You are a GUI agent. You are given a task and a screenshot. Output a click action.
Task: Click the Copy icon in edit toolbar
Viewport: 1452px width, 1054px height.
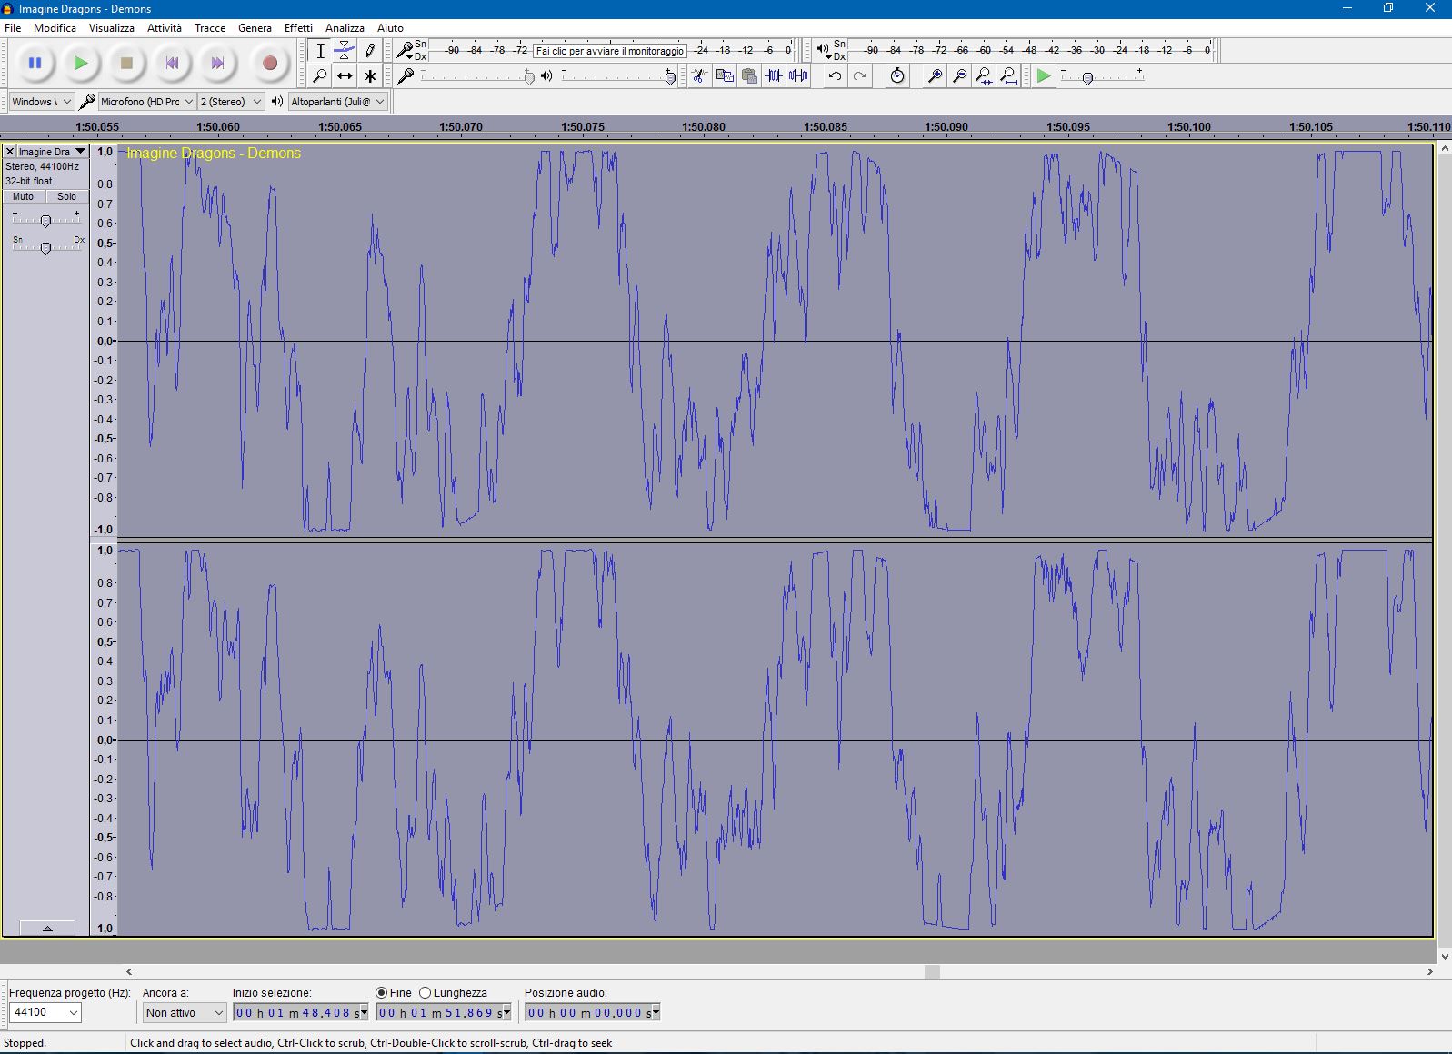(x=725, y=75)
